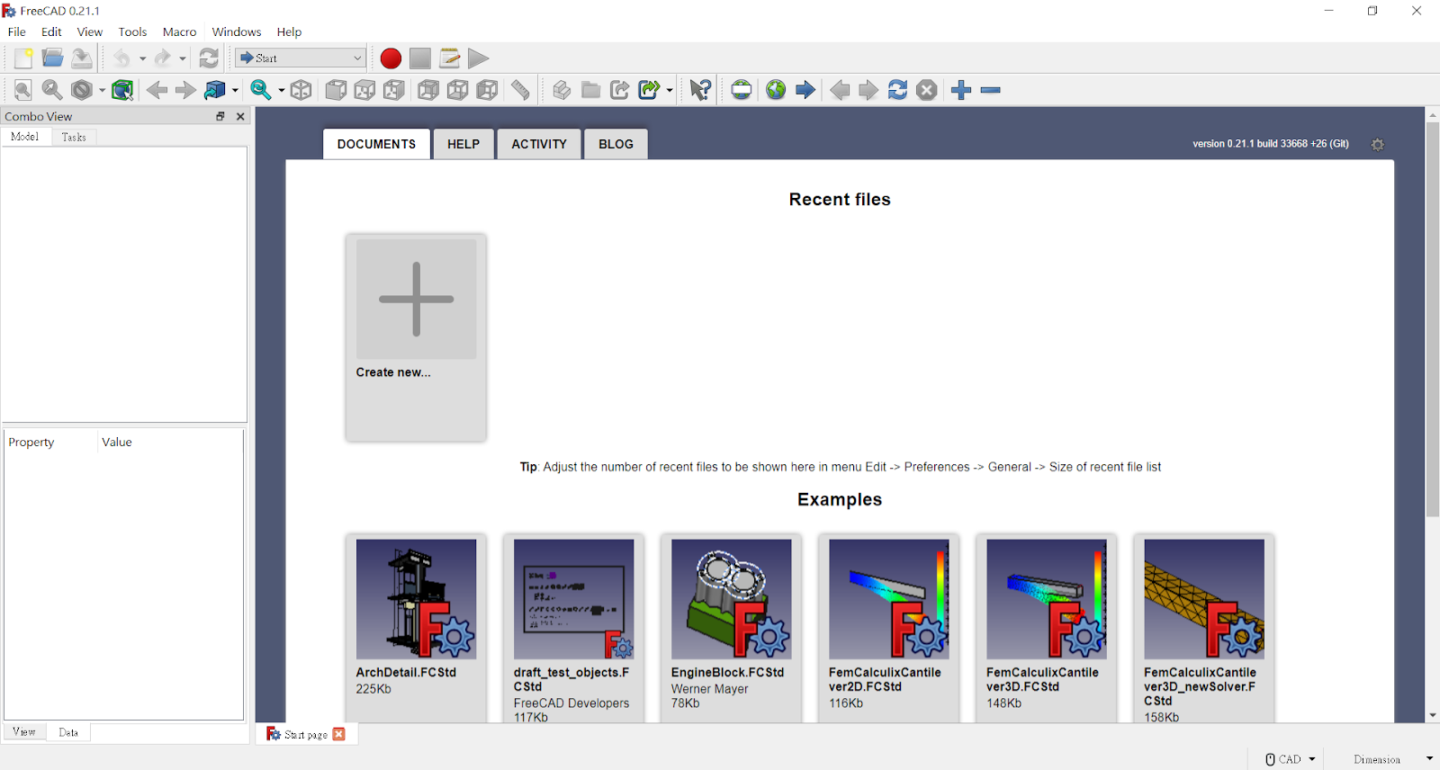Expand the redo history dropdown arrow
This screenshot has height=770, width=1440.
(x=183, y=59)
